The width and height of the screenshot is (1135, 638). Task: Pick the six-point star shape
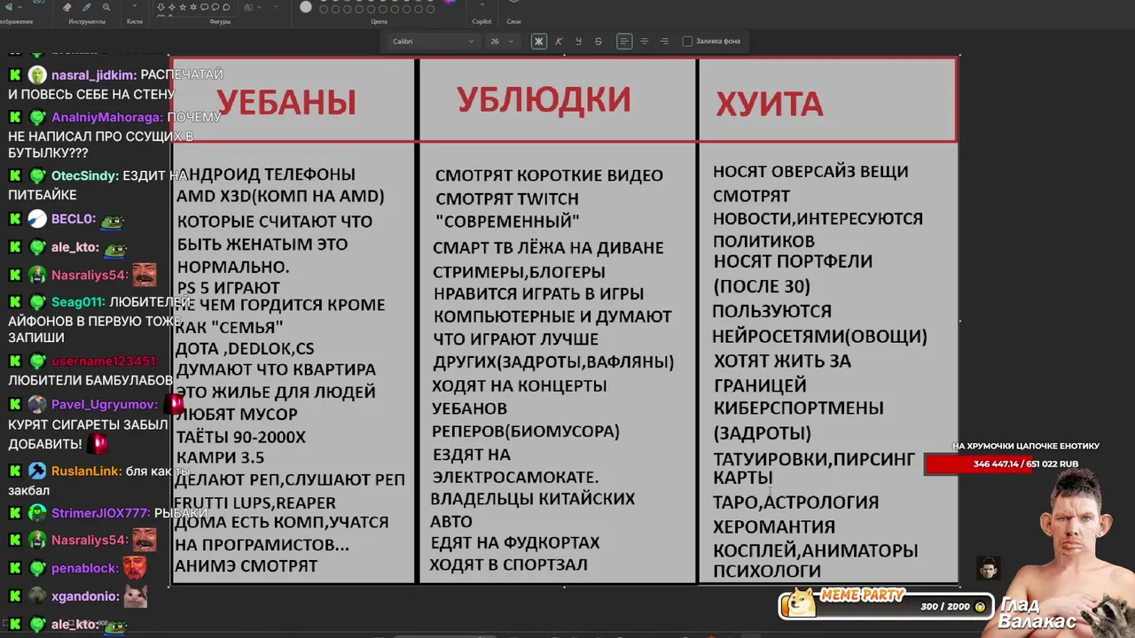(193, 7)
